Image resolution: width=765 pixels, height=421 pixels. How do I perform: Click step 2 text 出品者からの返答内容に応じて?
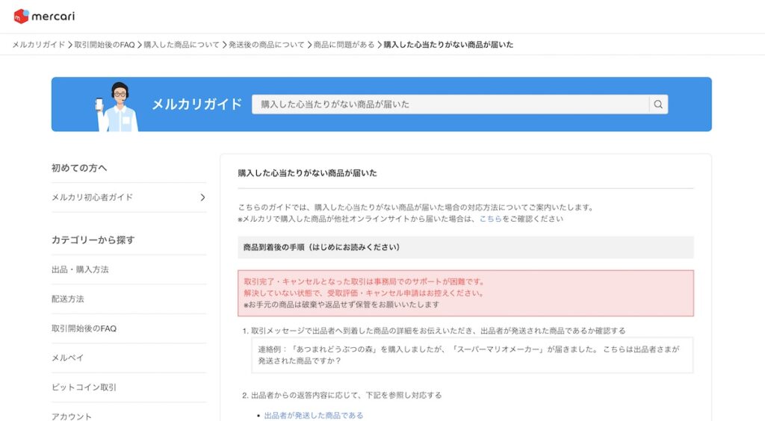coord(346,395)
